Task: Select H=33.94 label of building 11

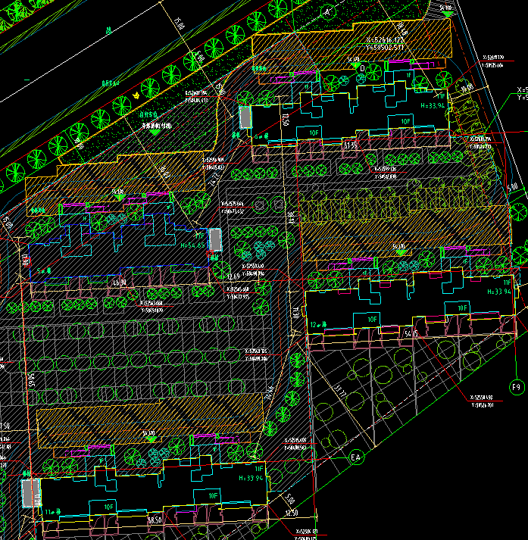Action: [251, 478]
